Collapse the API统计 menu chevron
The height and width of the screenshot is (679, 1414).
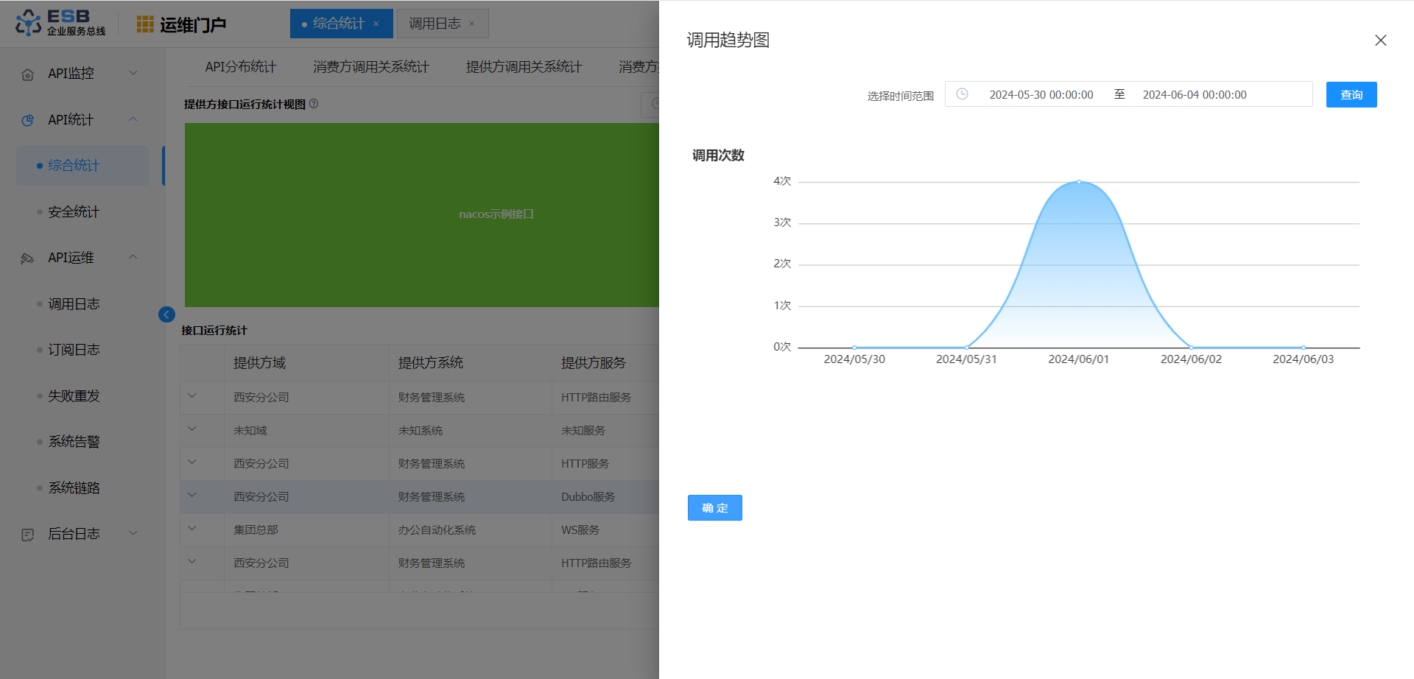(133, 119)
